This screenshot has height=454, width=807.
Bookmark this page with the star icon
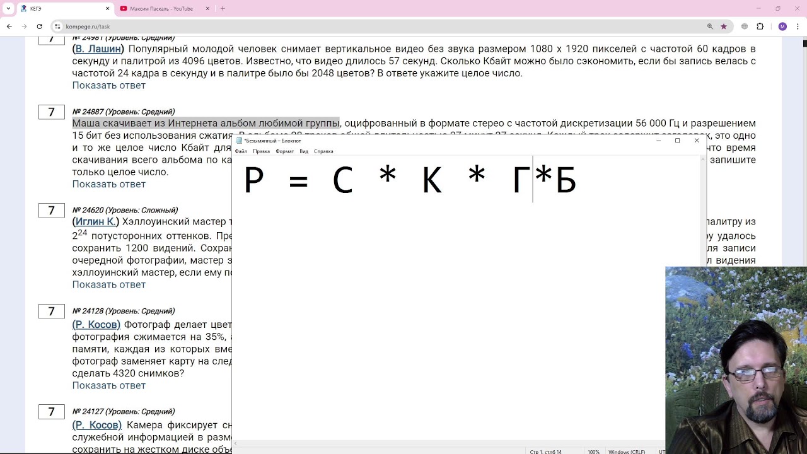724,26
